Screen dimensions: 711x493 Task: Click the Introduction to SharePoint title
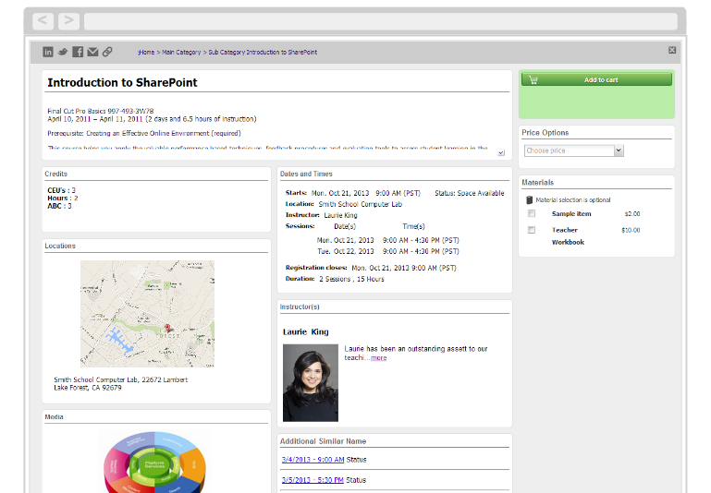122,82
